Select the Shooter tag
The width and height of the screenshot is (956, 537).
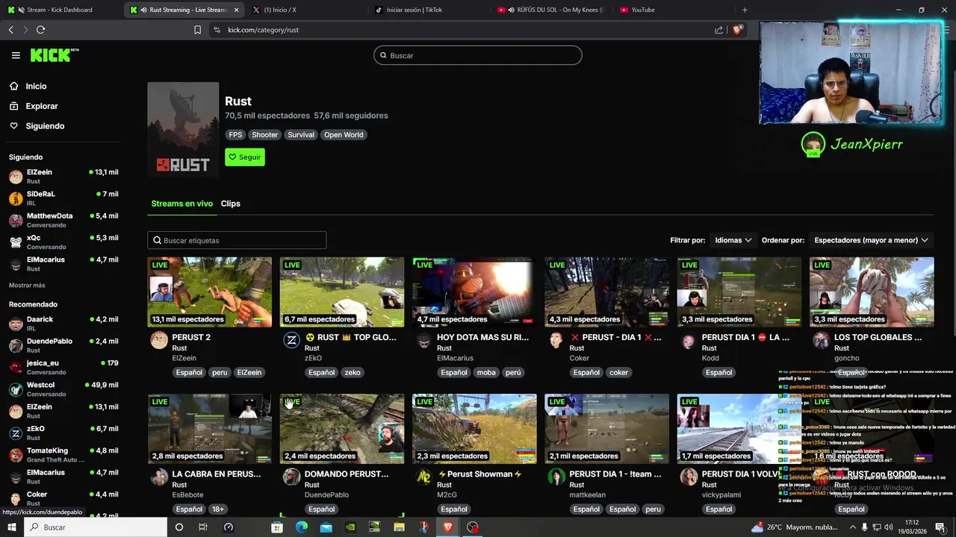click(264, 135)
